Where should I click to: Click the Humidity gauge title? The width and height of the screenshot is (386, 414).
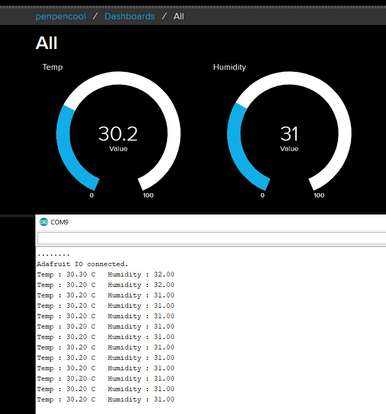coord(230,67)
